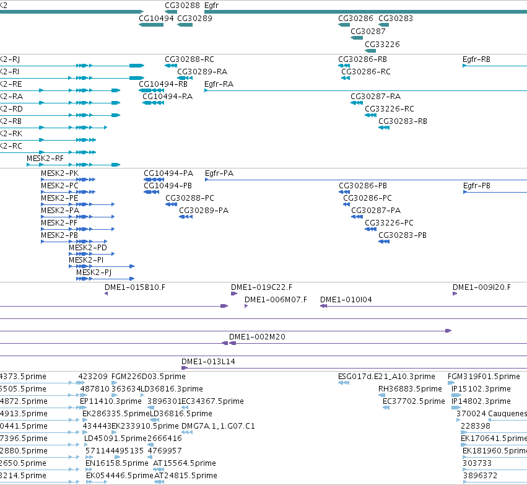Select the Egfr-PA protein label

pos(219,173)
